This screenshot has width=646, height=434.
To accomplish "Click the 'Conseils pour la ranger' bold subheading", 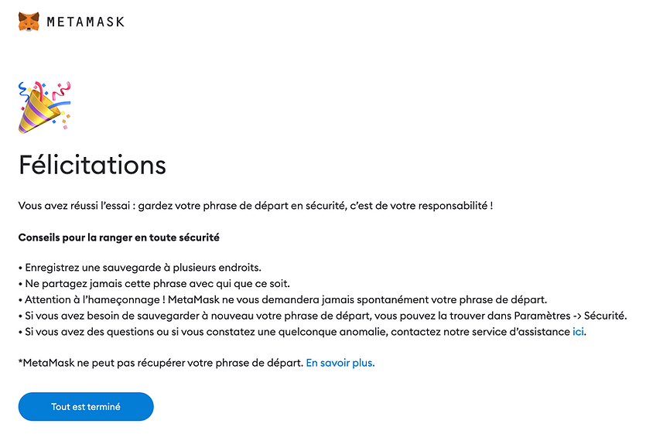I will tap(124, 237).
